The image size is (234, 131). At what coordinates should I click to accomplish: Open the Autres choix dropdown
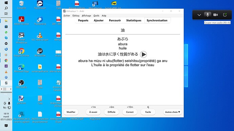pos(173,112)
